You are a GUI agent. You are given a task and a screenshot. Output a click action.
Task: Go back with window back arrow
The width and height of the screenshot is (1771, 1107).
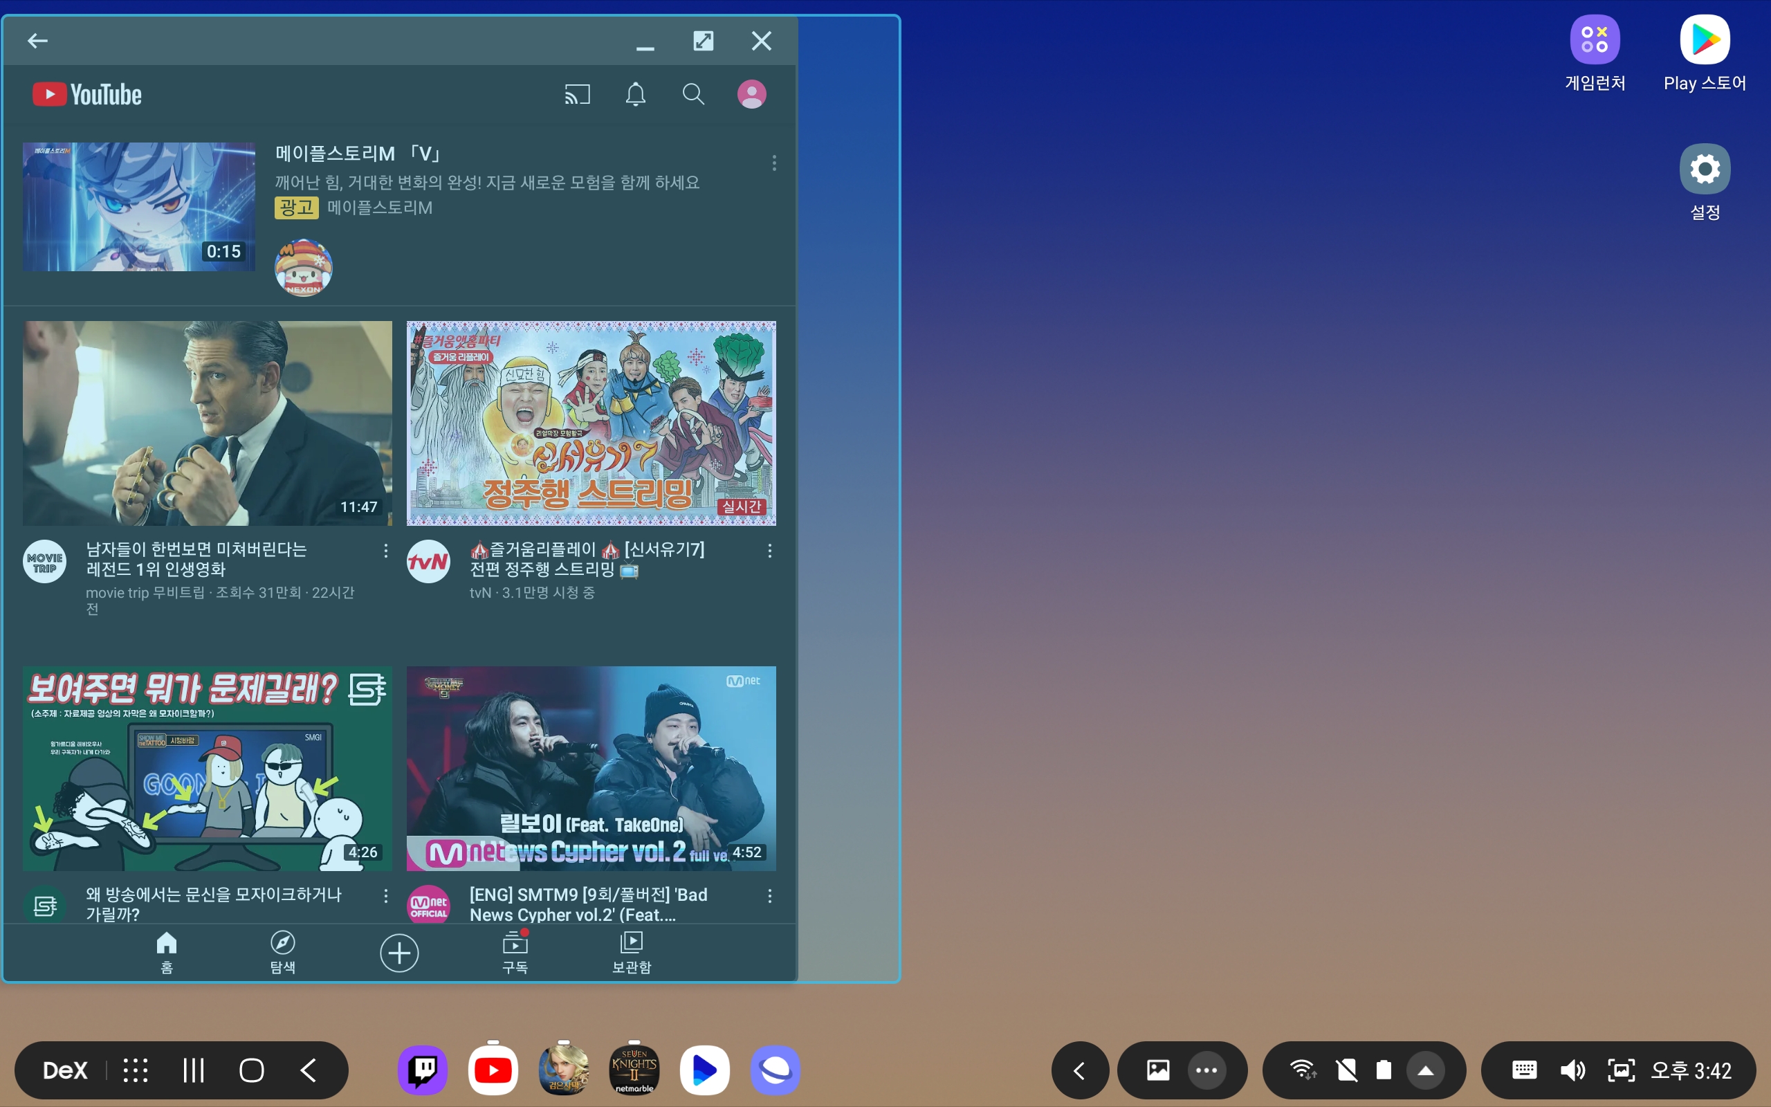click(37, 41)
